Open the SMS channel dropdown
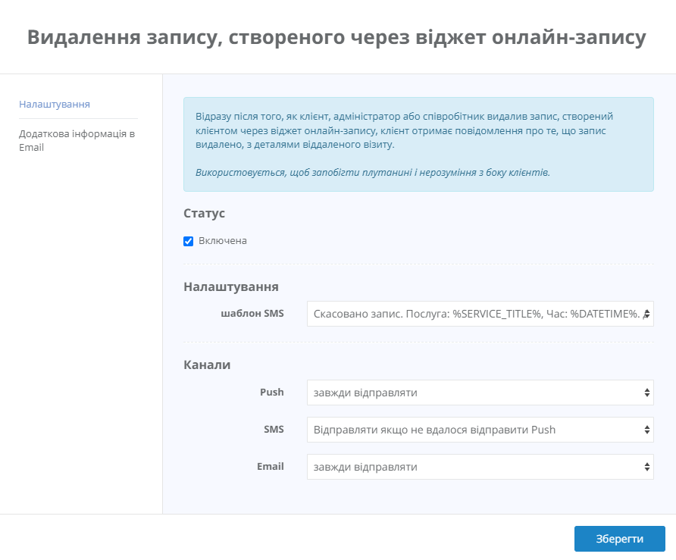This screenshot has height=560, width=676. [x=480, y=430]
